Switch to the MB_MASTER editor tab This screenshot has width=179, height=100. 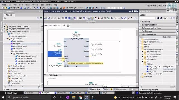[x=77, y=93]
